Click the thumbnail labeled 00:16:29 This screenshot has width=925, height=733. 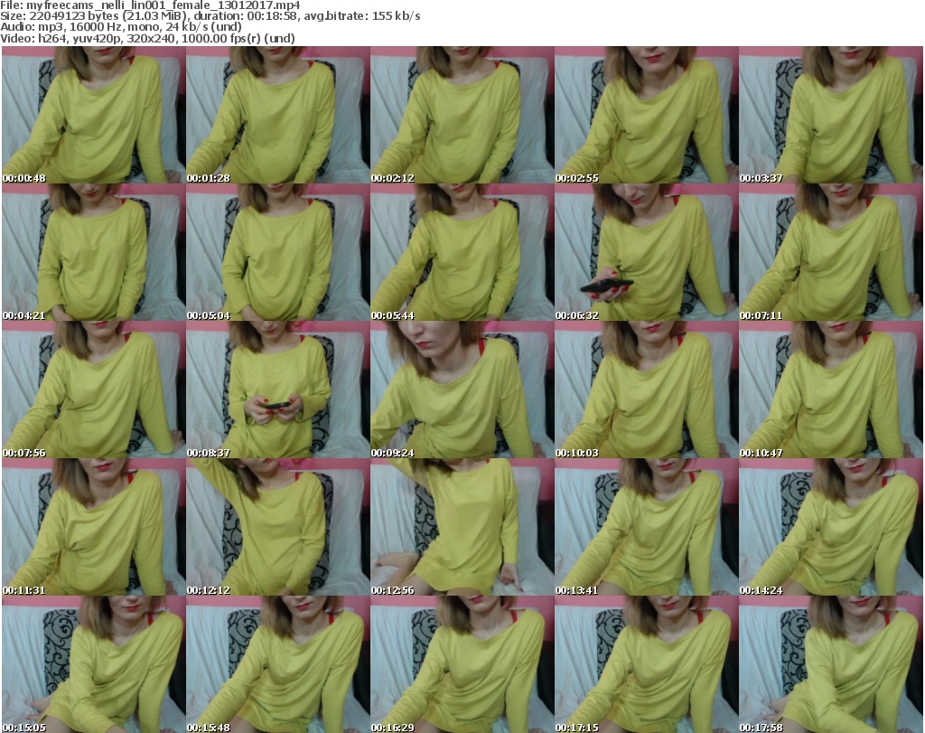click(x=462, y=664)
